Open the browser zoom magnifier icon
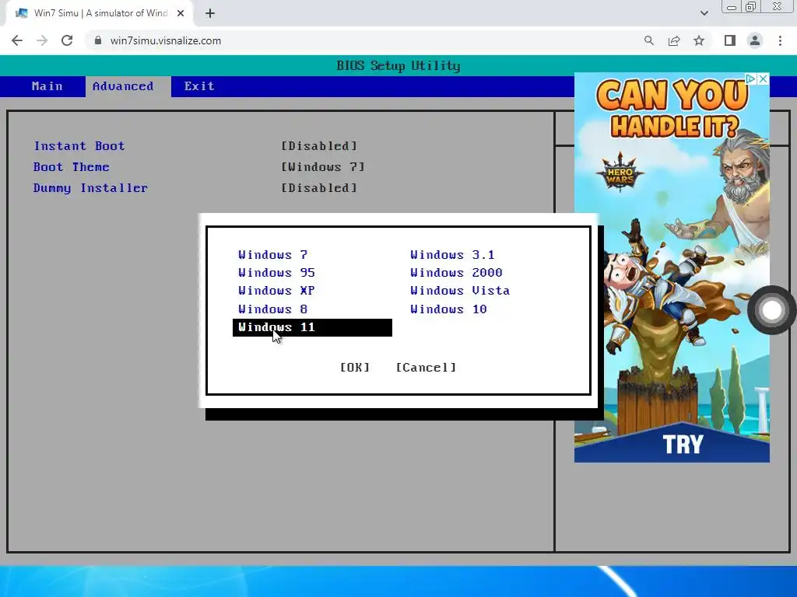The image size is (797, 597). (x=648, y=40)
